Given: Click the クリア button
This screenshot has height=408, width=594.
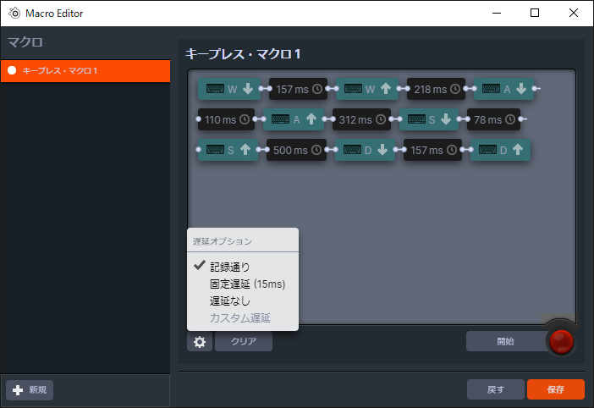Looking at the screenshot, I should (244, 341).
